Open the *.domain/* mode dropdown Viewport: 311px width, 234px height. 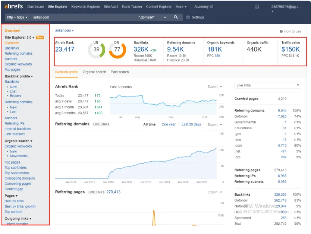(x=152, y=17)
